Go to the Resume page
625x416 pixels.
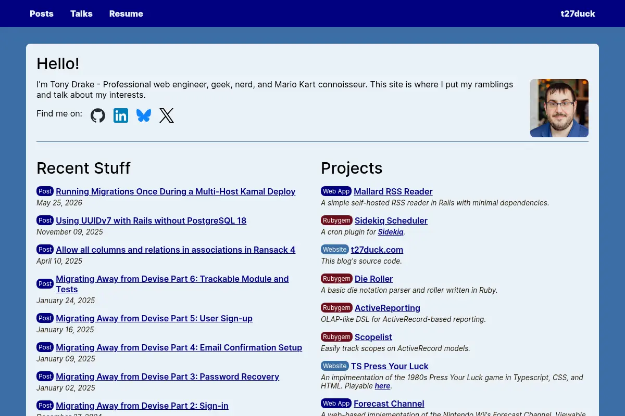point(126,14)
